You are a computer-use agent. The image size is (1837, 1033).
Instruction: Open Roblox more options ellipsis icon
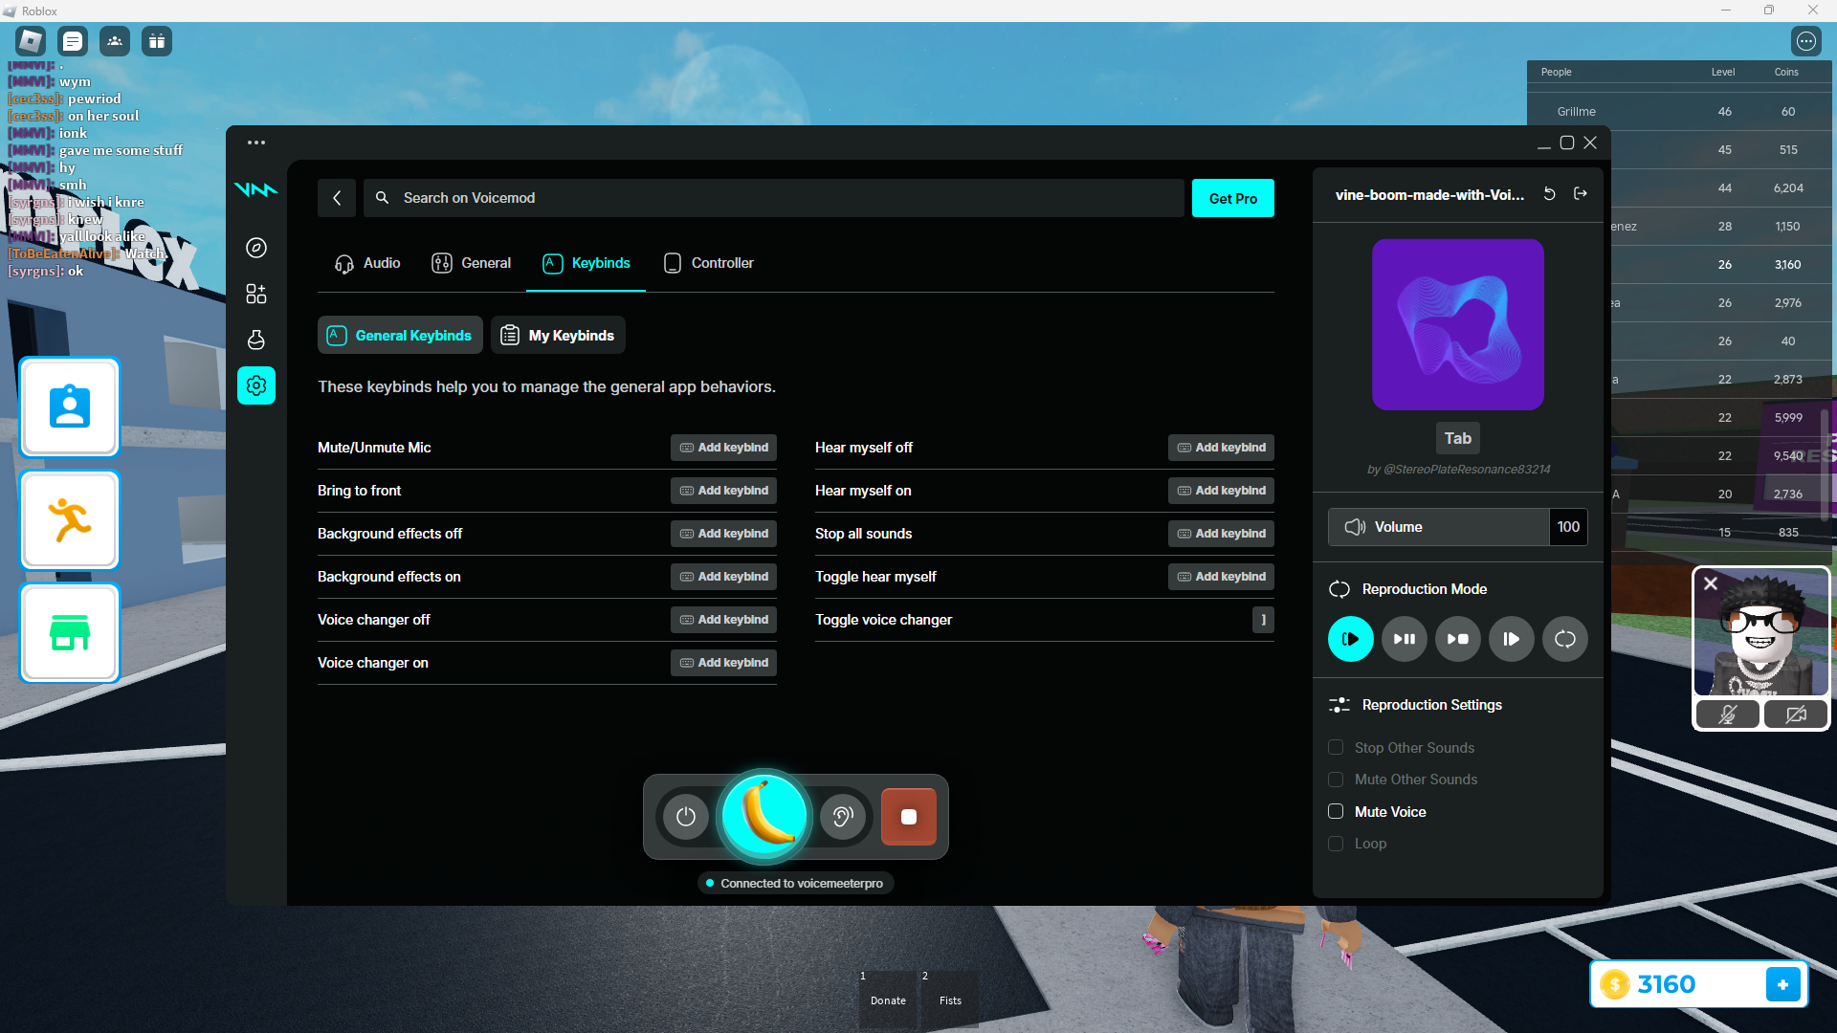coord(1806,41)
